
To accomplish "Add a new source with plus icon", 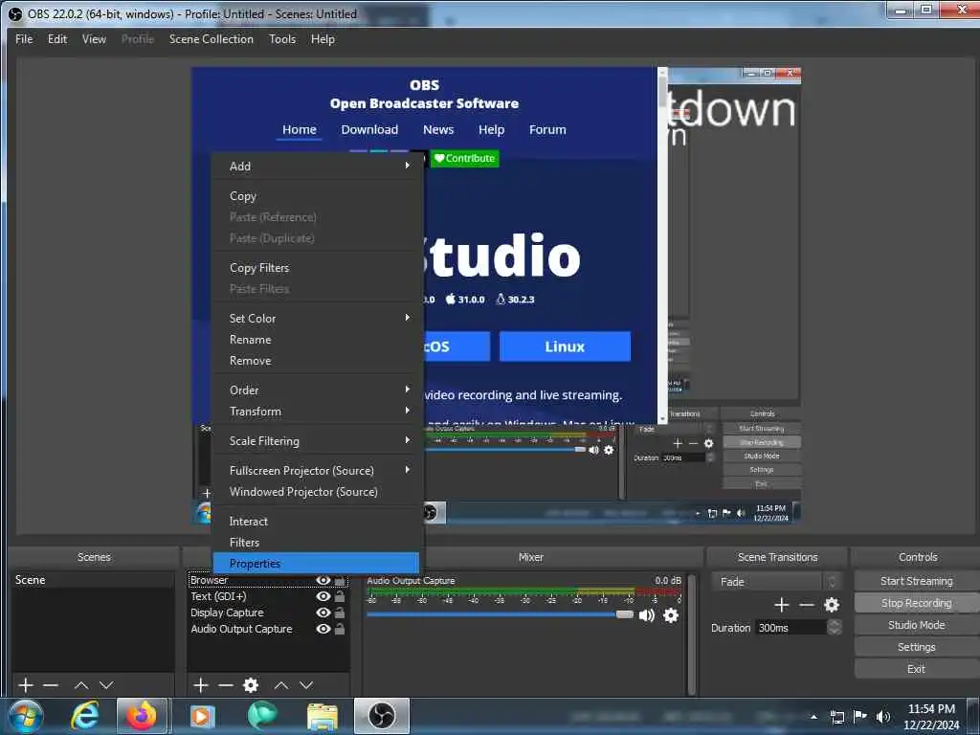I will pyautogui.click(x=201, y=685).
